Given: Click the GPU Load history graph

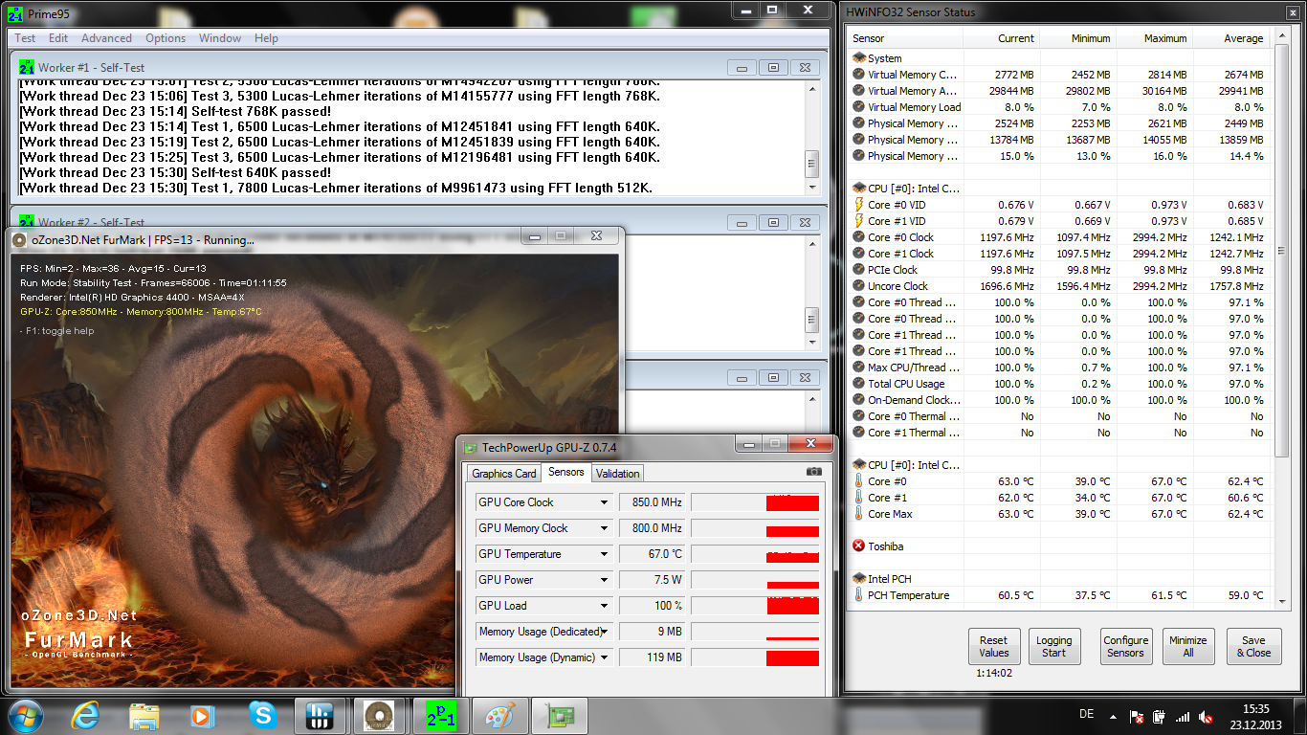Looking at the screenshot, I should click(x=755, y=606).
